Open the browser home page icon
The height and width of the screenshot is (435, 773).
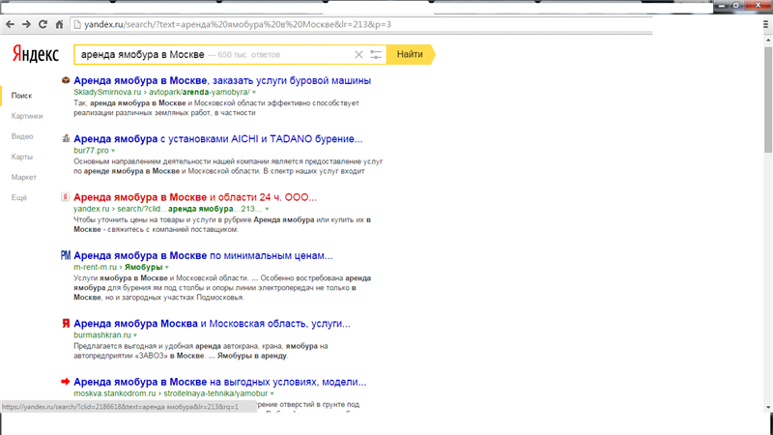pos(59,24)
